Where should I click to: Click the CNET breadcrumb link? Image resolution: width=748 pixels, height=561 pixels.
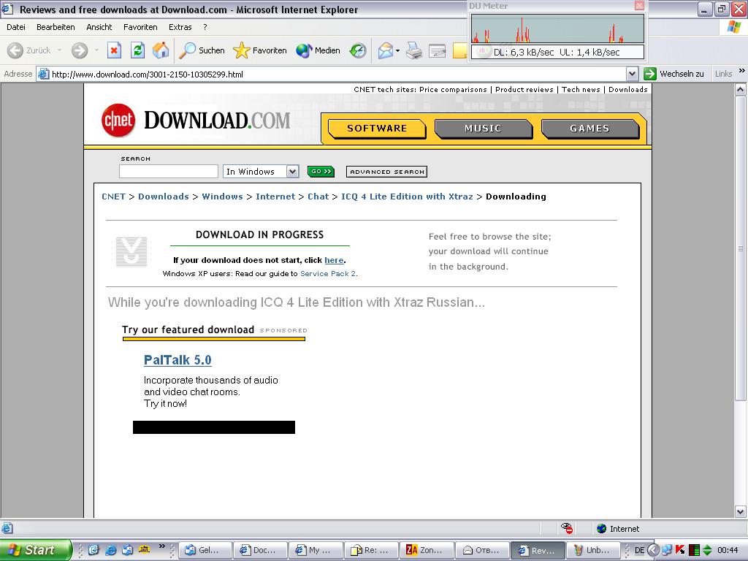pyautogui.click(x=113, y=196)
